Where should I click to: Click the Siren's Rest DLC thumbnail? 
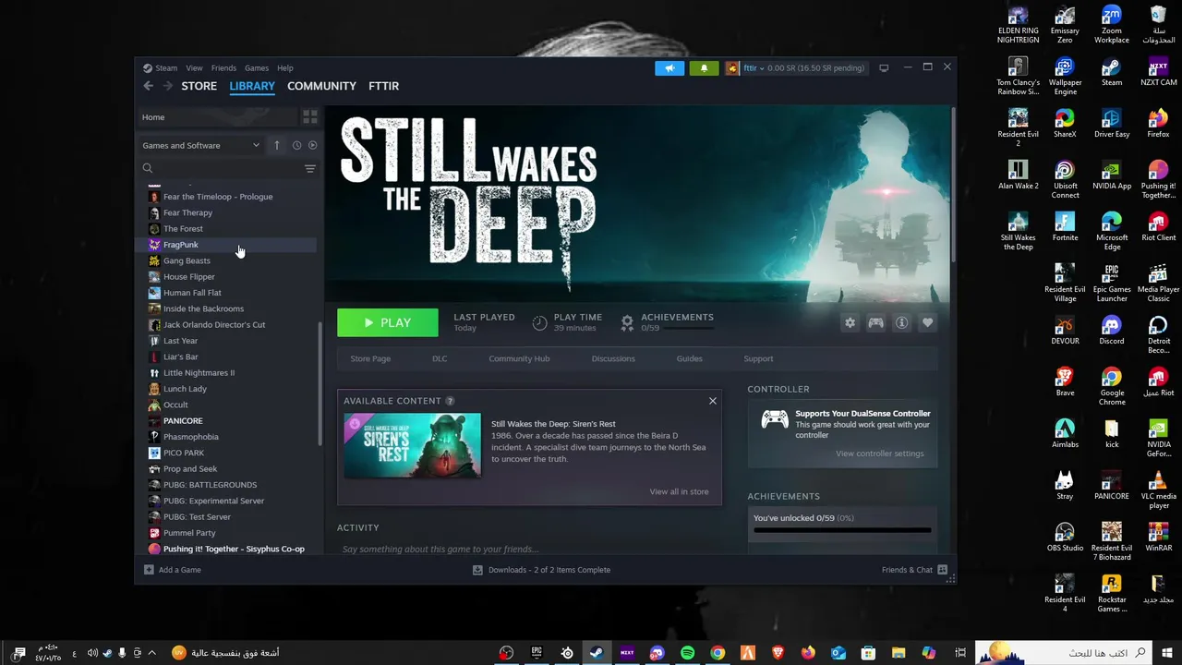412,445
